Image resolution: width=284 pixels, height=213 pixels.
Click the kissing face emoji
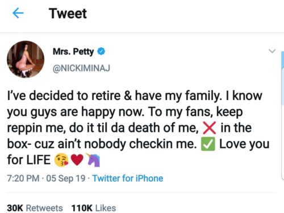click(x=61, y=160)
